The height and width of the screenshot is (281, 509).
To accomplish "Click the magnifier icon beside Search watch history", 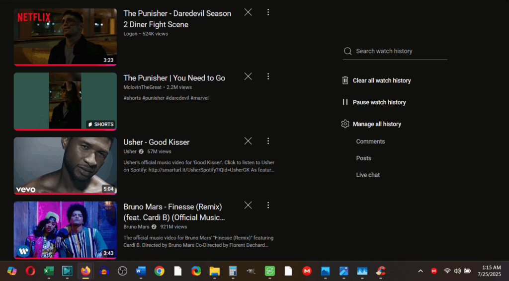I will (x=347, y=51).
